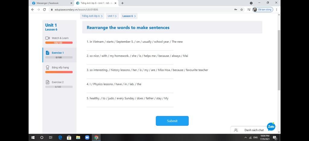Click the network icon in system tray
The image size is (309, 141).
click(x=250, y=137)
